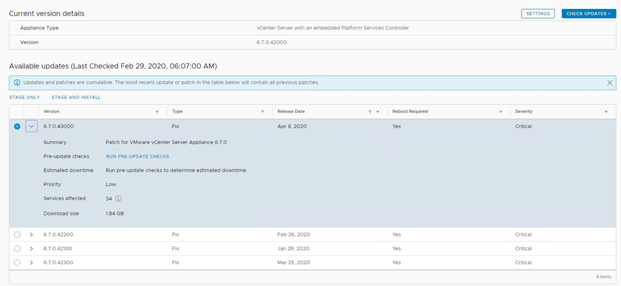Click the Release Date sort arrow
621x286 pixels.
tap(370, 112)
